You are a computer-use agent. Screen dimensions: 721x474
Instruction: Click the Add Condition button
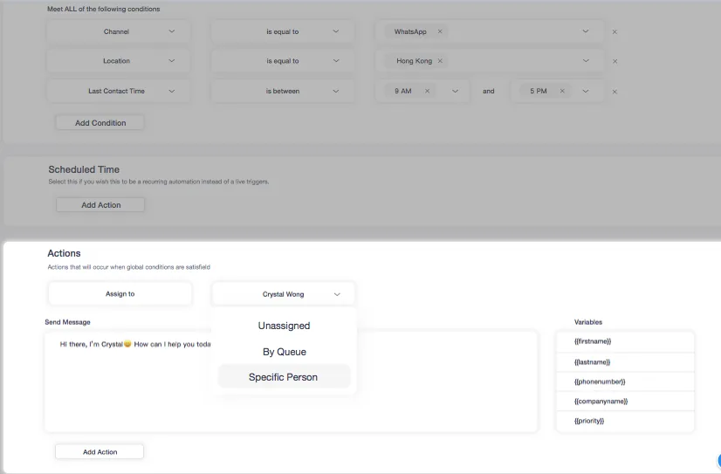pyautogui.click(x=100, y=123)
